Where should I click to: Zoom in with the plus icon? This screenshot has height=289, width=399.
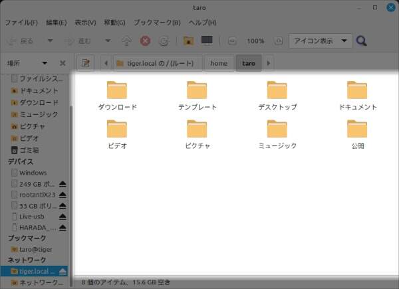(279, 41)
